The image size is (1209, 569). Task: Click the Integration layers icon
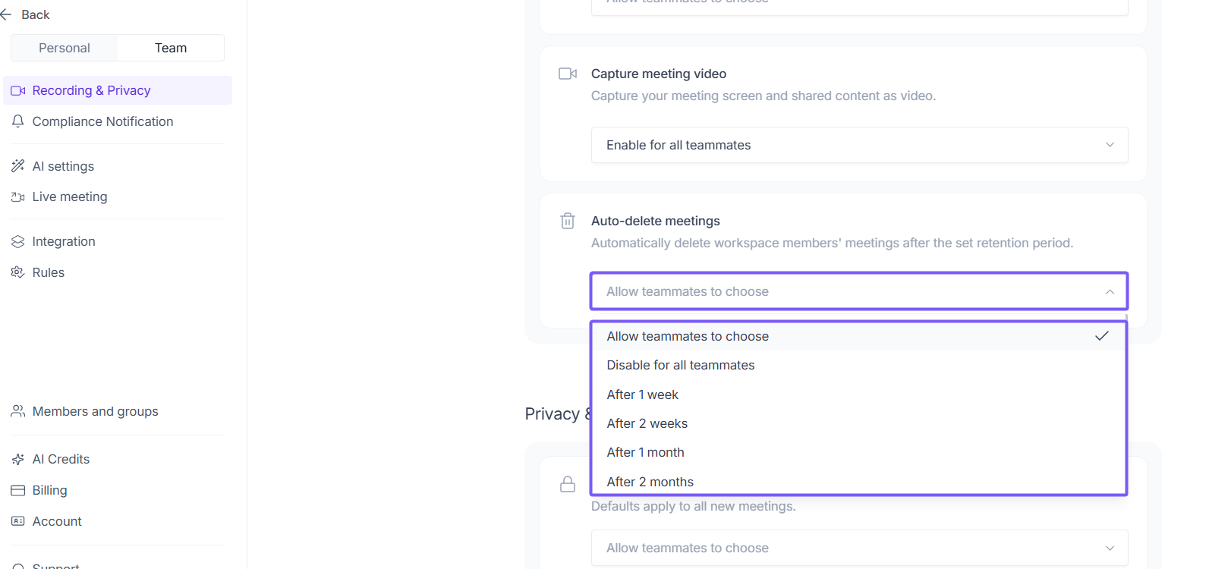pos(18,242)
